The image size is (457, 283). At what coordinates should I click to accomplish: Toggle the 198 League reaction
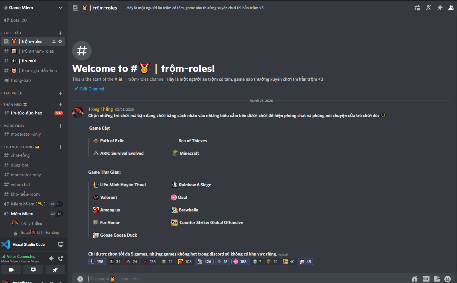pyautogui.click(x=97, y=262)
